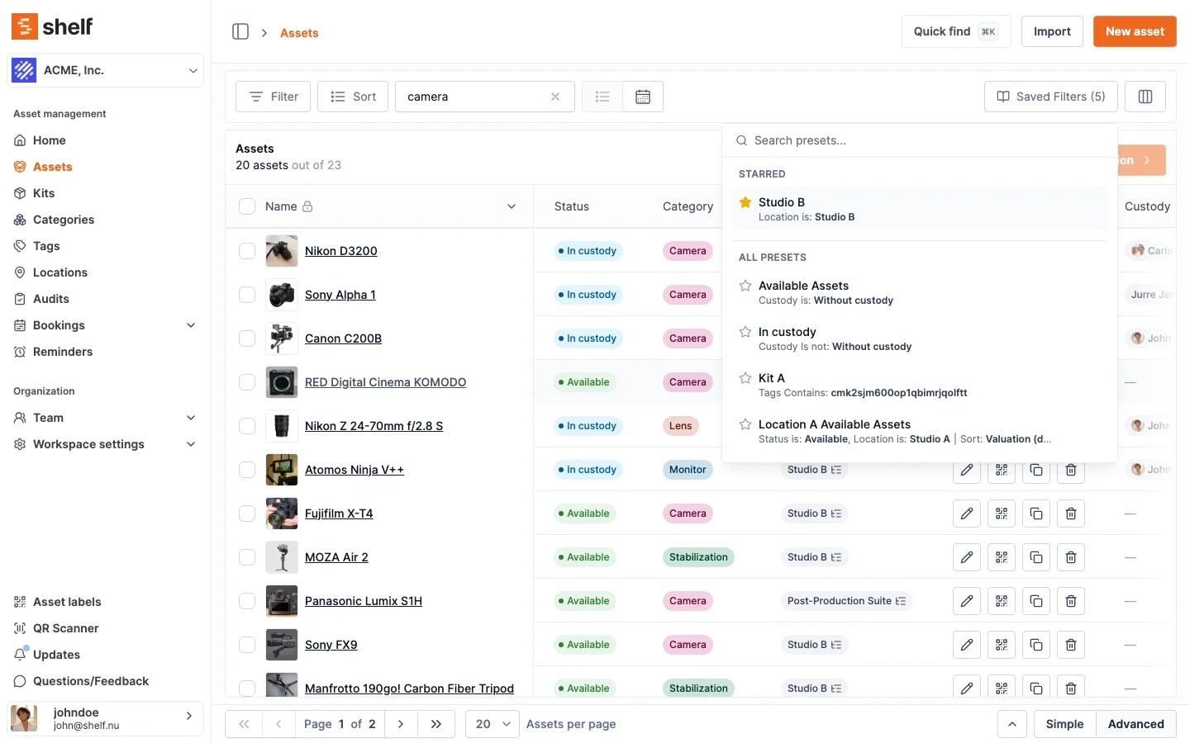The height and width of the screenshot is (743, 1190).
Task: Open QR code for MOZA Air 2
Action: [1001, 557]
